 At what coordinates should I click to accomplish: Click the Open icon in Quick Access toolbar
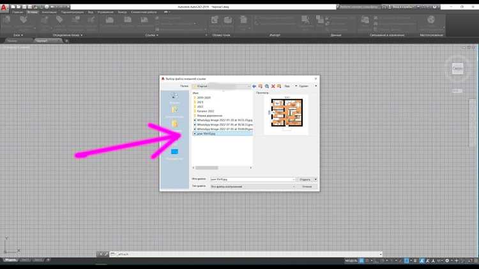click(x=19, y=7)
